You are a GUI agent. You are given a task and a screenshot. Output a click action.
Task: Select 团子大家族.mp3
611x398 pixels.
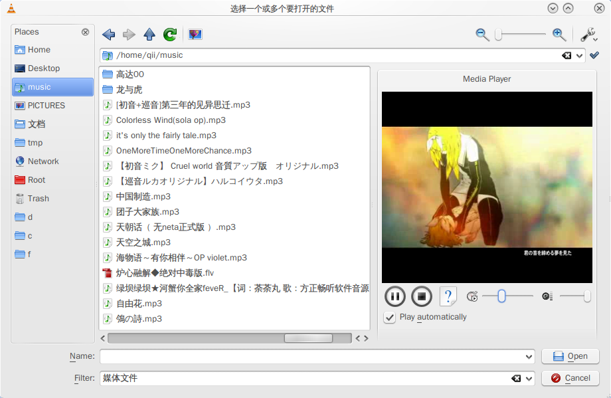tap(141, 212)
